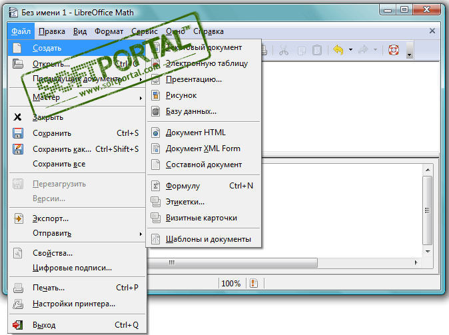The image size is (449, 335).
Task: Click the Paste clipboard icon in toolbar
Action: [x=317, y=50]
